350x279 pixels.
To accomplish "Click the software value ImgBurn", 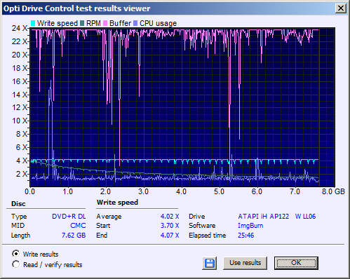I will (x=250, y=226).
